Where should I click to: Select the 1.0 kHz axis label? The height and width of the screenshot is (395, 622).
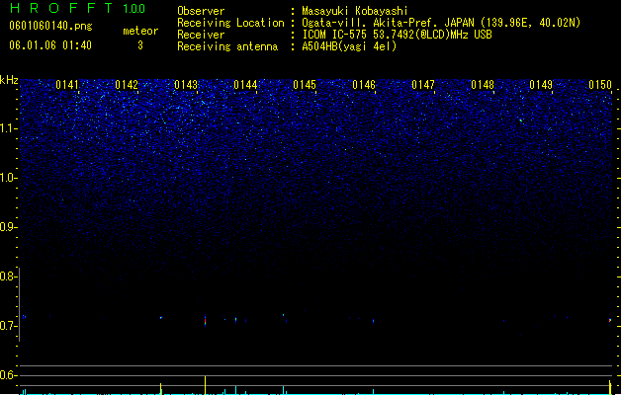point(8,178)
